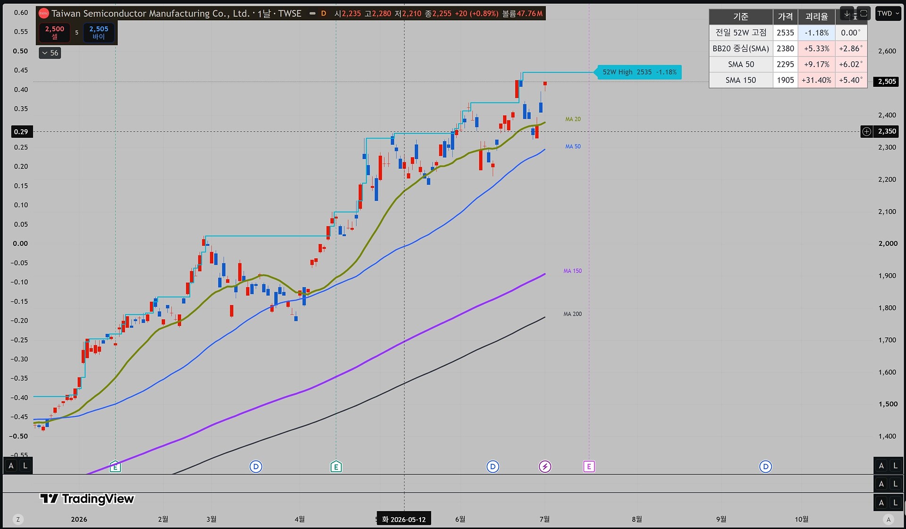Click the +6.02° slope cell in the table
This screenshot has width=906, height=529.
851,65
